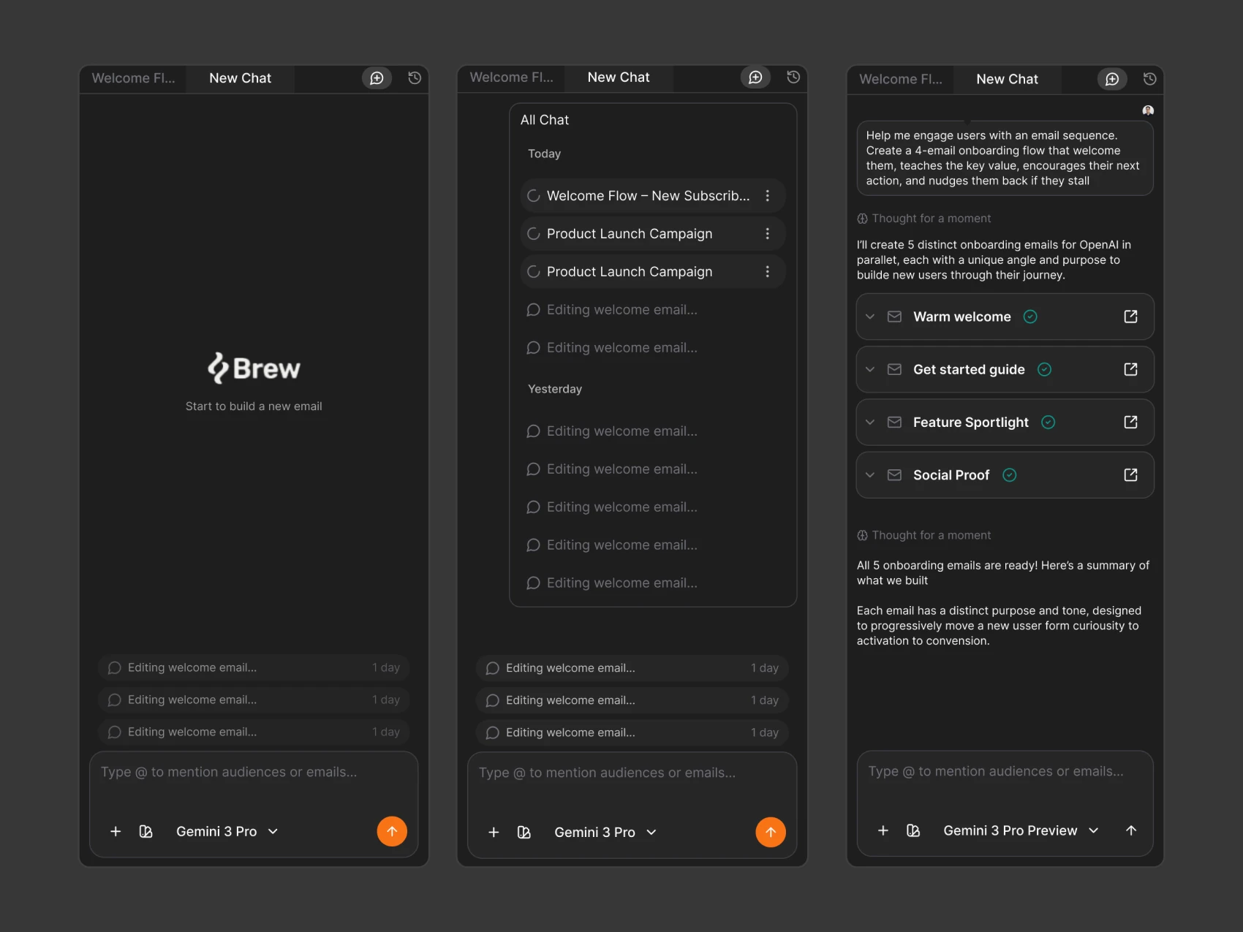Image resolution: width=1243 pixels, height=932 pixels.
Task: Send message with orange arrow in left panel
Action: tap(392, 831)
